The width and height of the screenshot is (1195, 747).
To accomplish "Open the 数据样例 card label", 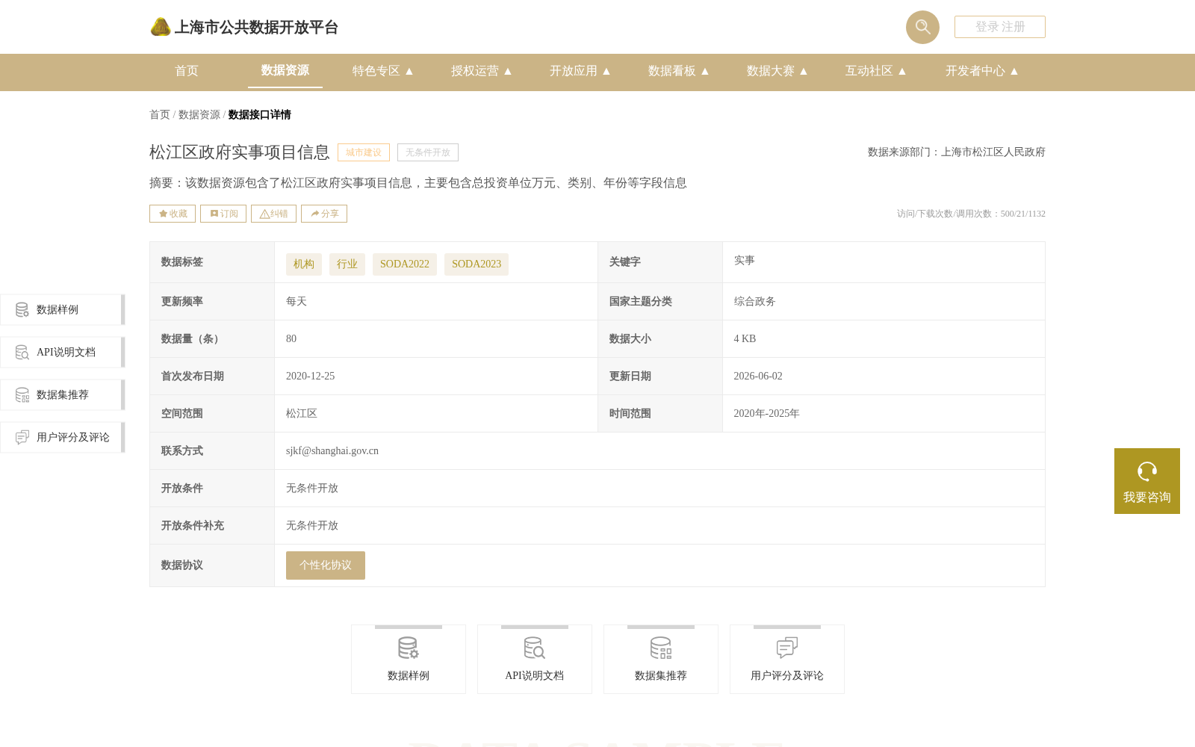I will coord(409,675).
